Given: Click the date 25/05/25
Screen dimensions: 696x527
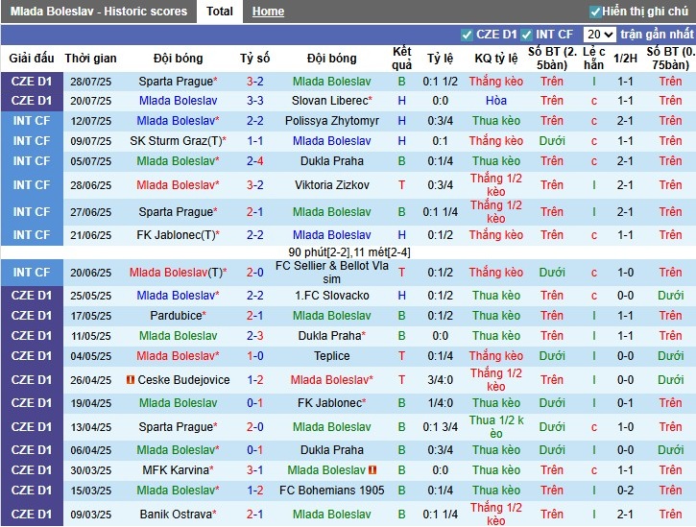Looking at the screenshot, I should (x=90, y=296).
